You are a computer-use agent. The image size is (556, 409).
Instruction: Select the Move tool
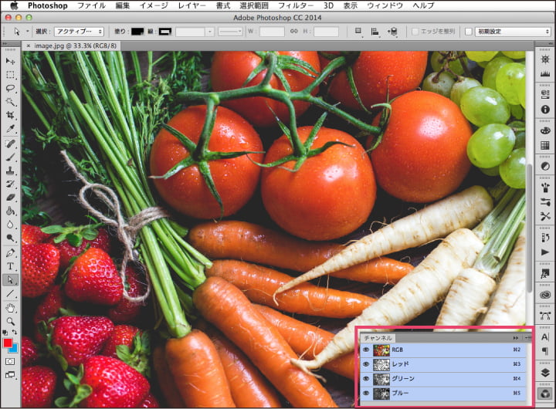tap(11, 60)
